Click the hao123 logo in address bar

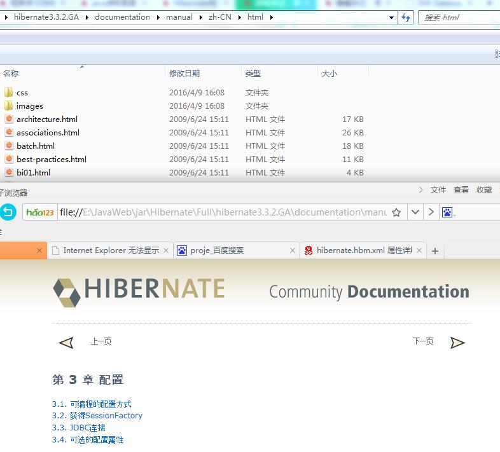[40, 212]
